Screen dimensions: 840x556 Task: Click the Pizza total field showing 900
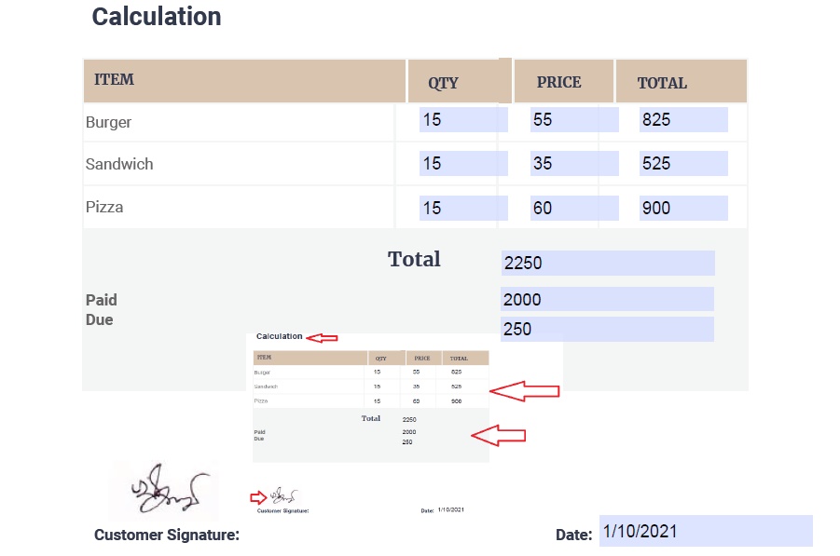point(682,209)
